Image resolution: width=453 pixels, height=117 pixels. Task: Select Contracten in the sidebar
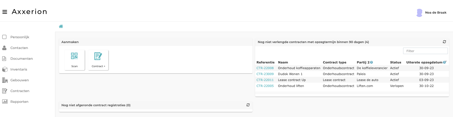[x=20, y=91]
